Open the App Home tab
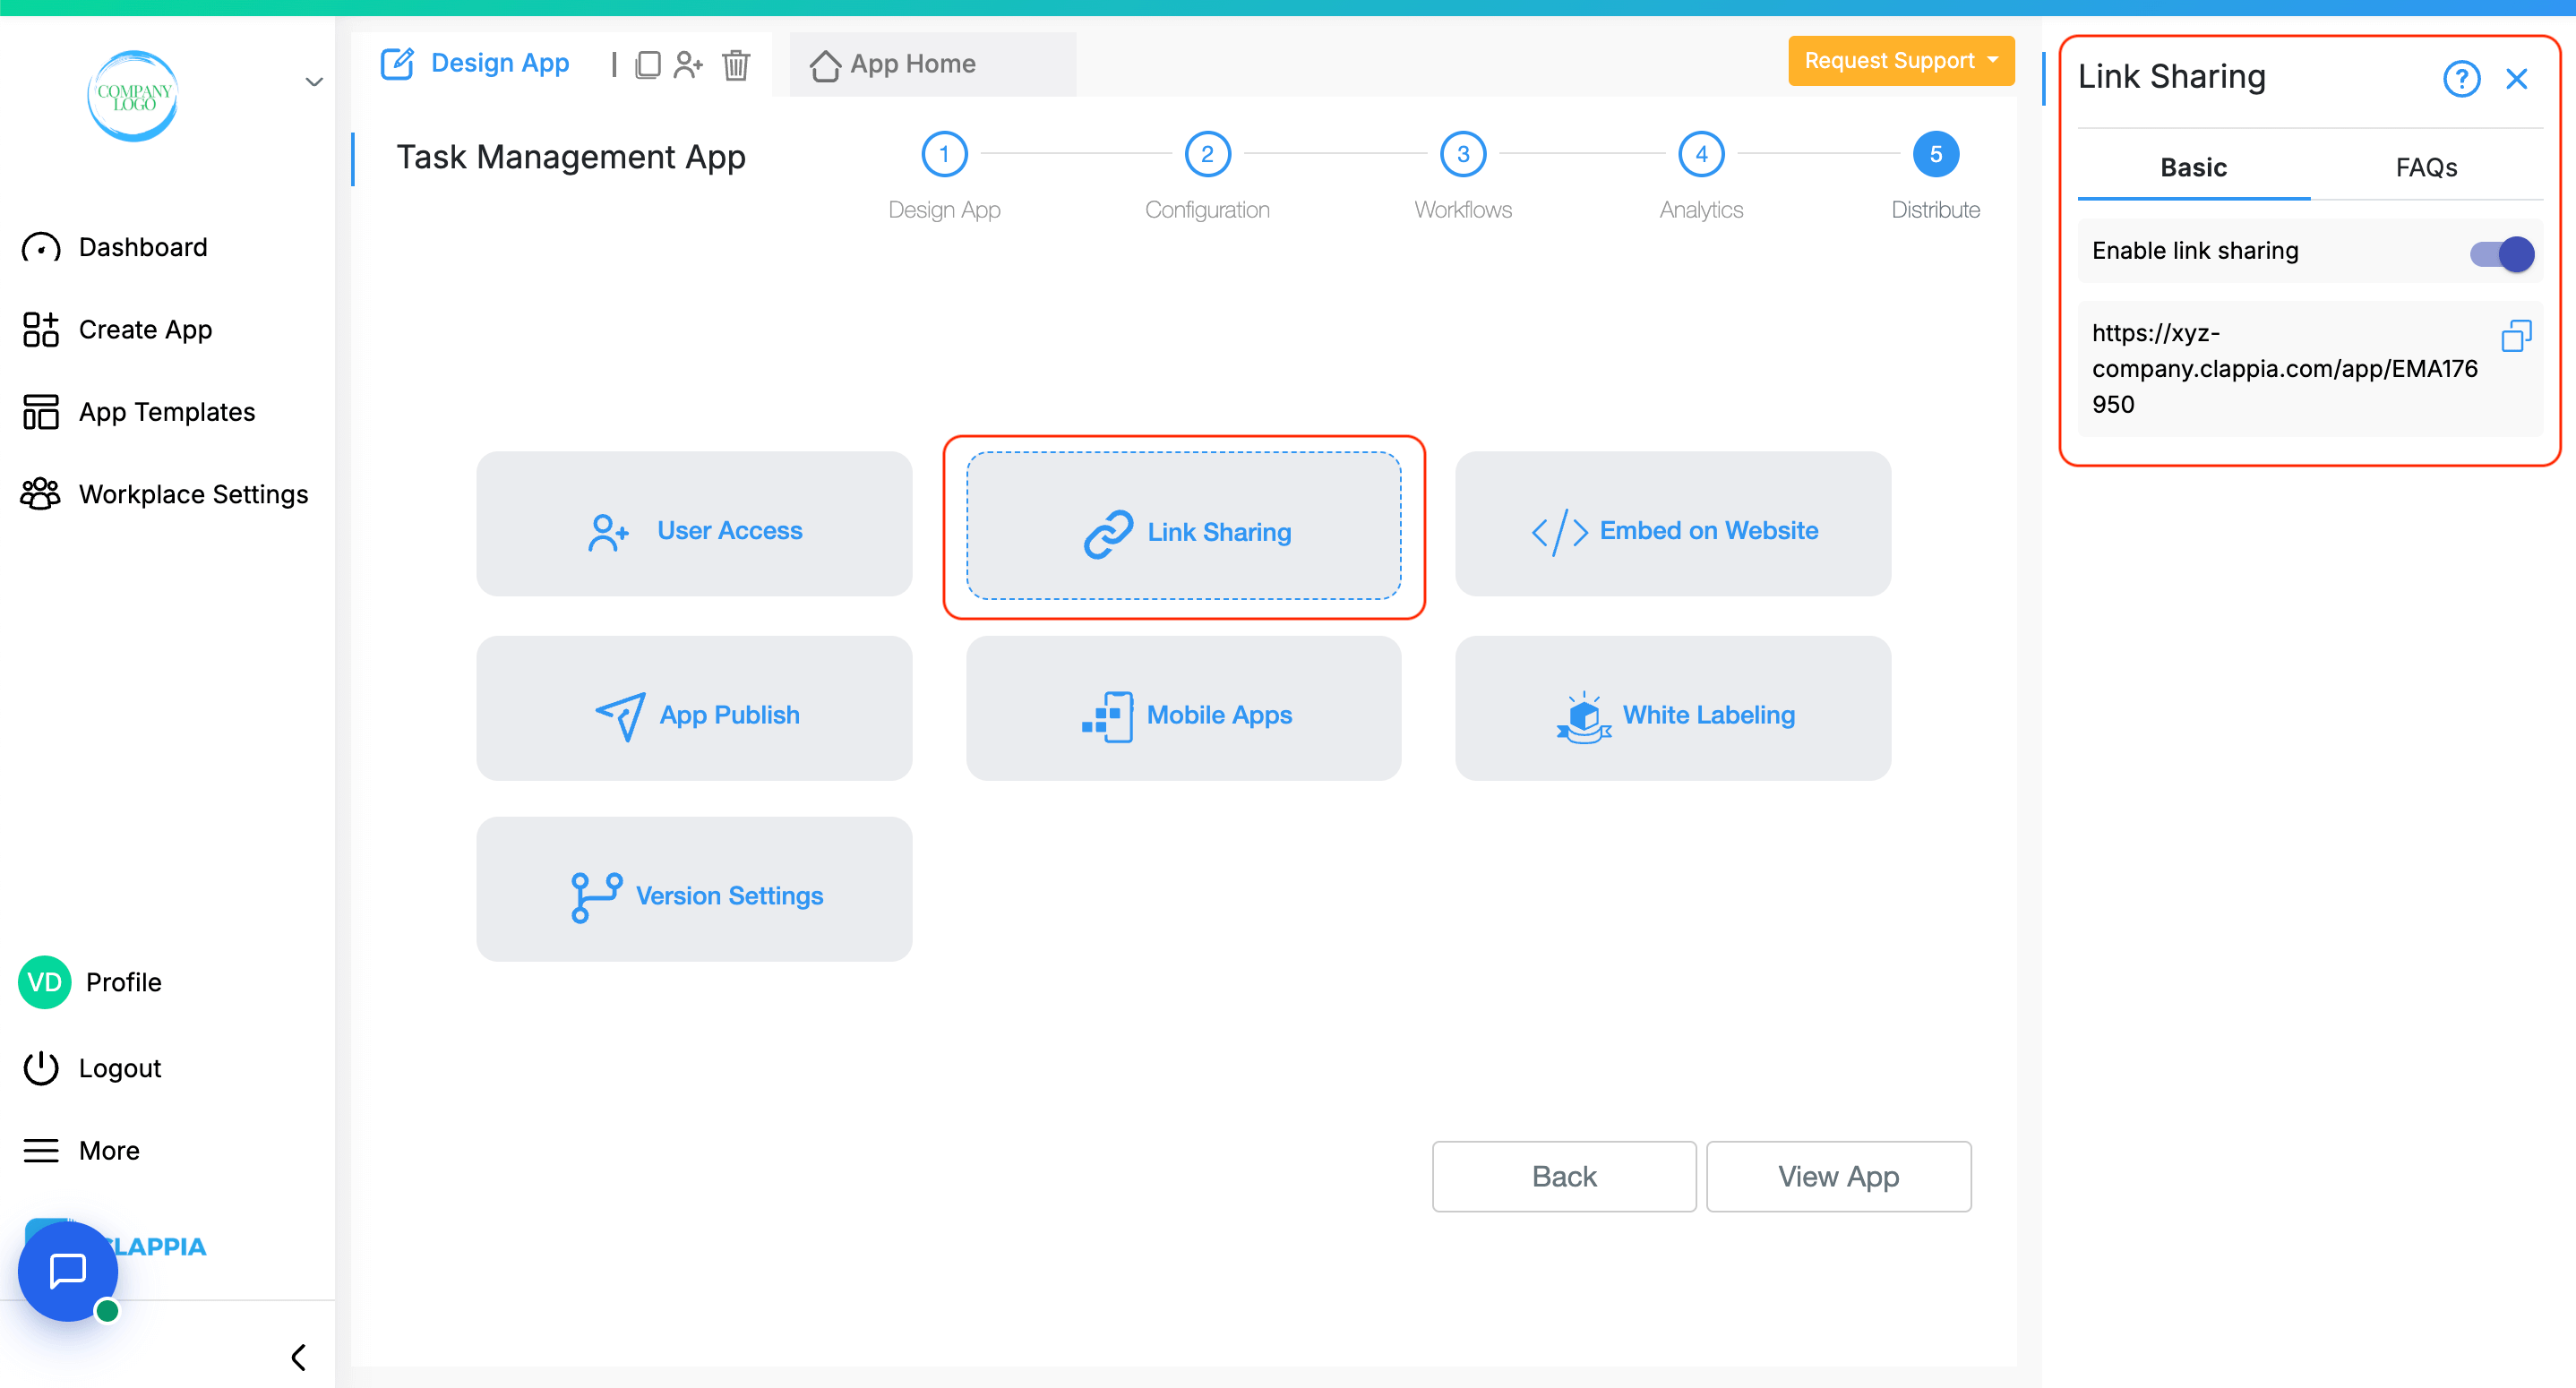 (933, 64)
